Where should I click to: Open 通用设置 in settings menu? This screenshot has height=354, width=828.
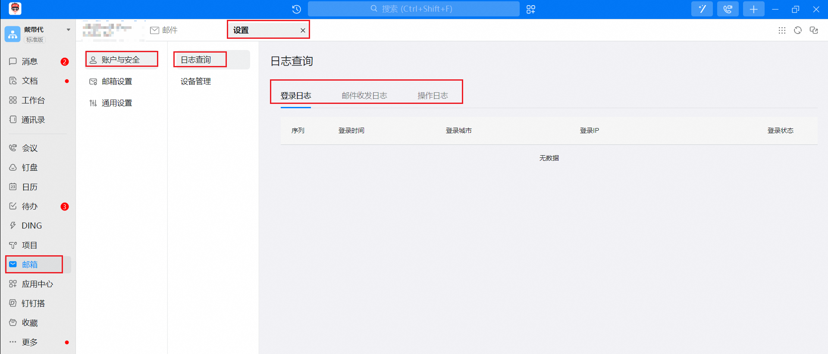tap(116, 103)
